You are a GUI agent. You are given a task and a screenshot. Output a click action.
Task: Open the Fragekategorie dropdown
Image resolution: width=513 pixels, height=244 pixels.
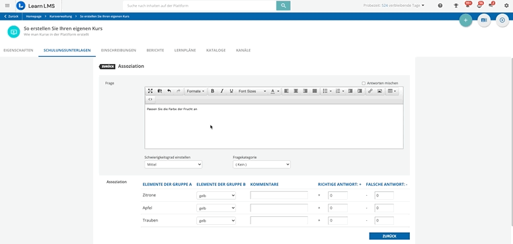(x=261, y=164)
